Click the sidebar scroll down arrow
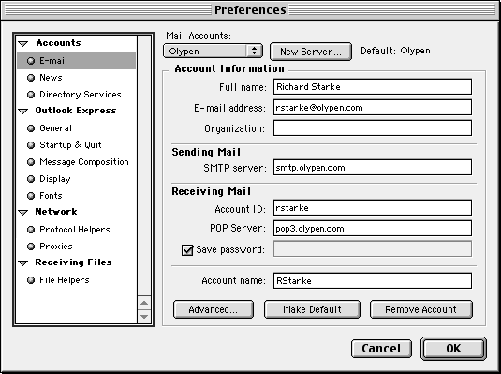Viewport: 501px width, 374px height. (144, 317)
